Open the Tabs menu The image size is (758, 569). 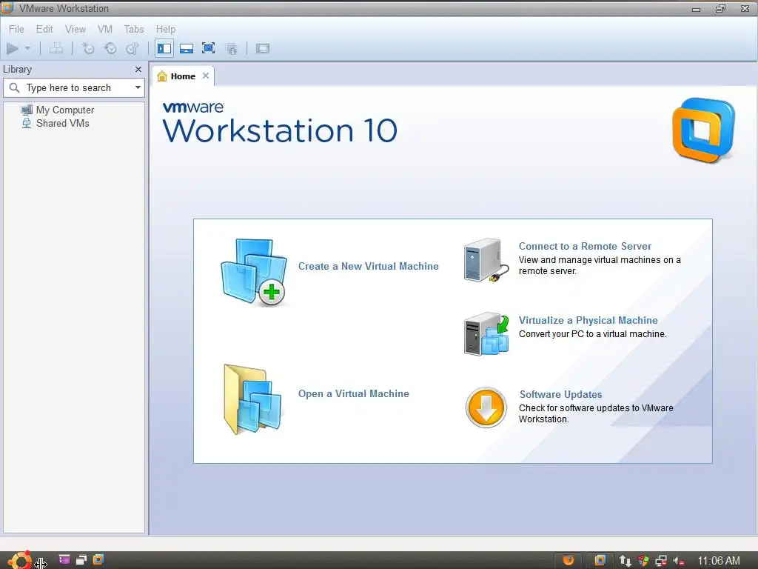click(x=134, y=29)
